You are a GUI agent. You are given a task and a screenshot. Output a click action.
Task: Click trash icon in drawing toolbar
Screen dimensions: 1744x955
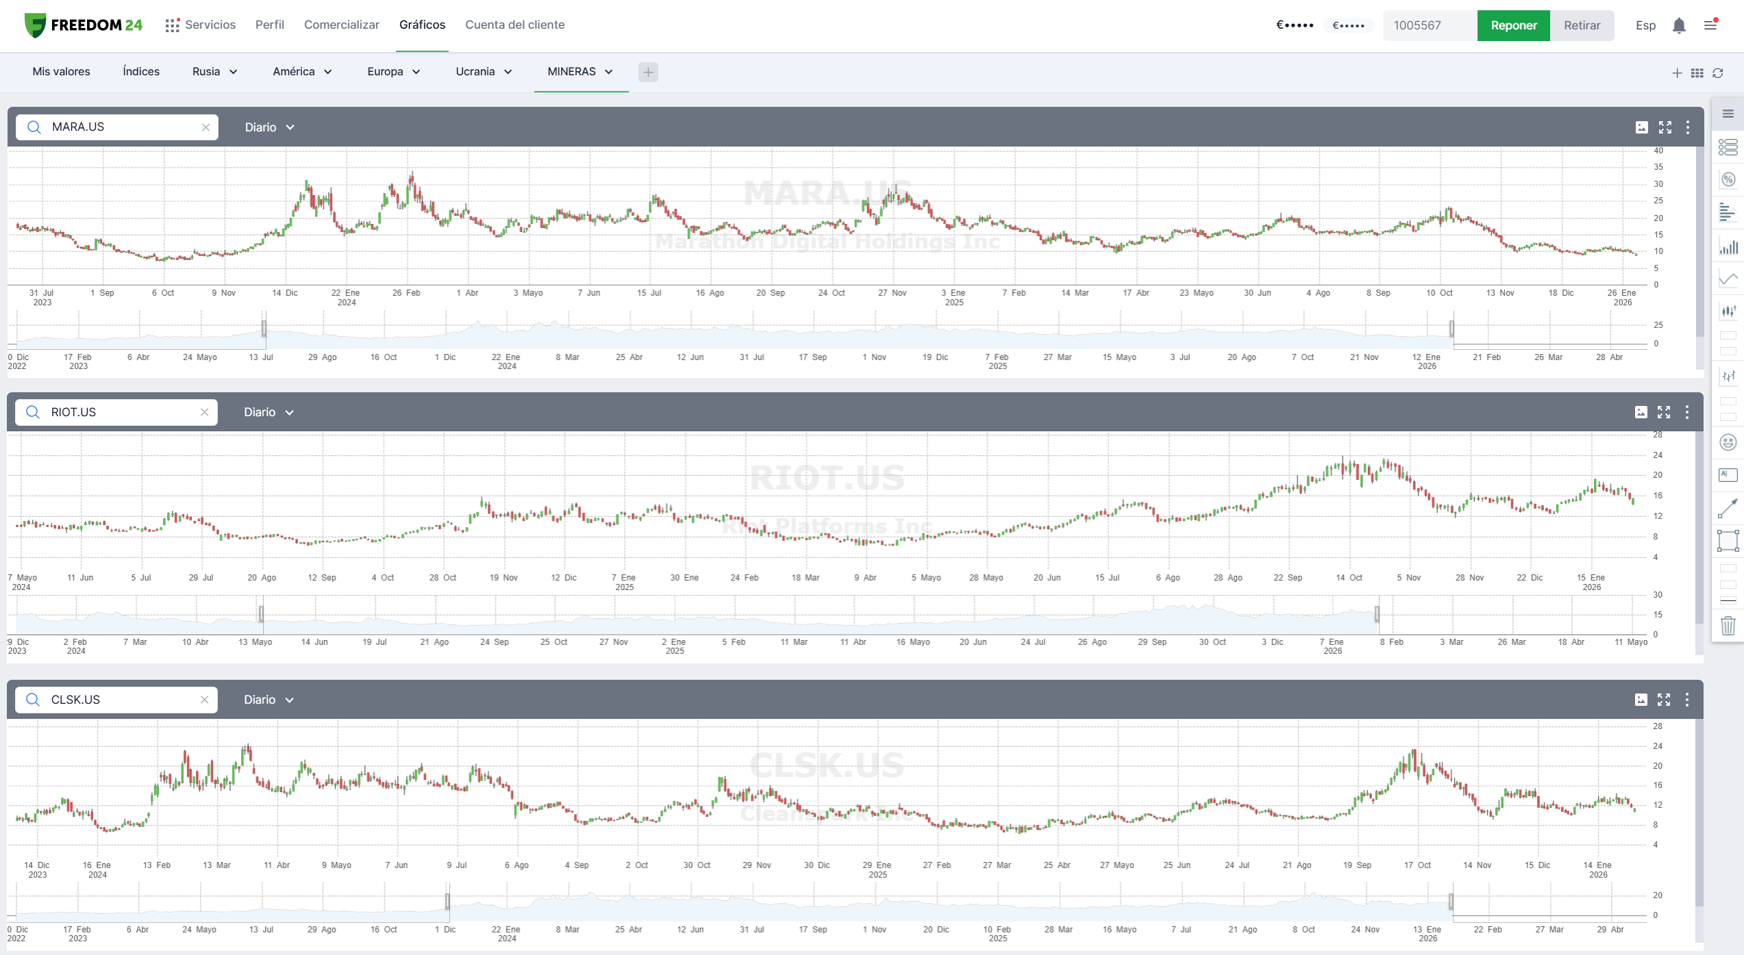point(1728,626)
